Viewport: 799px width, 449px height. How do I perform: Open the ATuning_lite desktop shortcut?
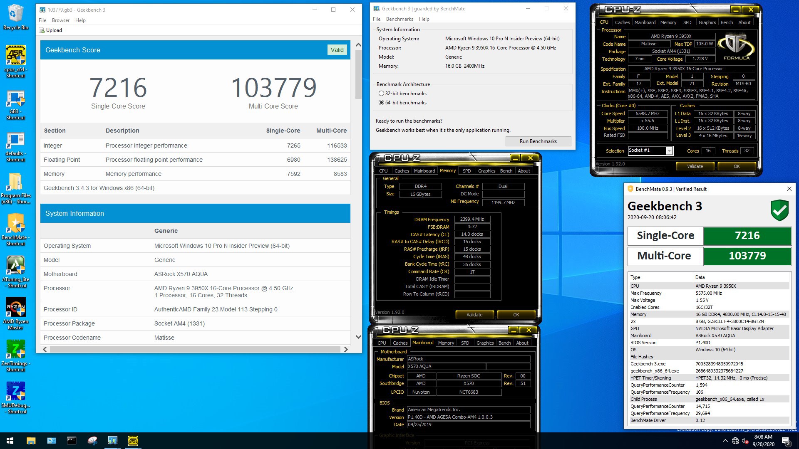point(15,266)
